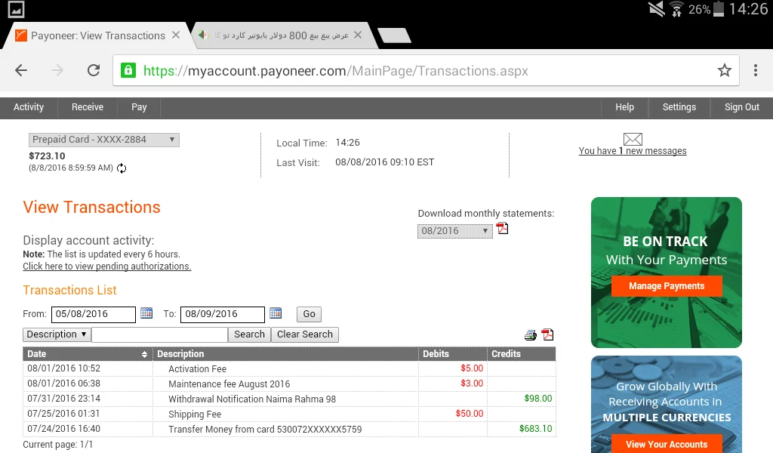Click the transaction search text field
773x453 pixels.
[159, 334]
